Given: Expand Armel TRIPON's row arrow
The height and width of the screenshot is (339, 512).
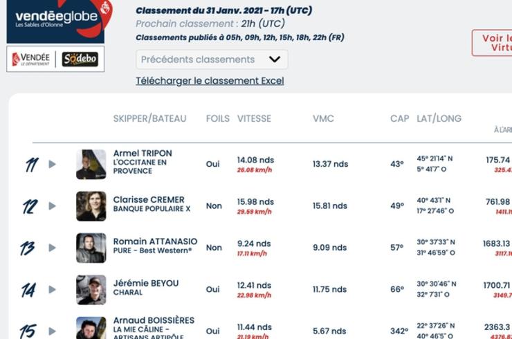Looking at the screenshot, I should tap(52, 164).
